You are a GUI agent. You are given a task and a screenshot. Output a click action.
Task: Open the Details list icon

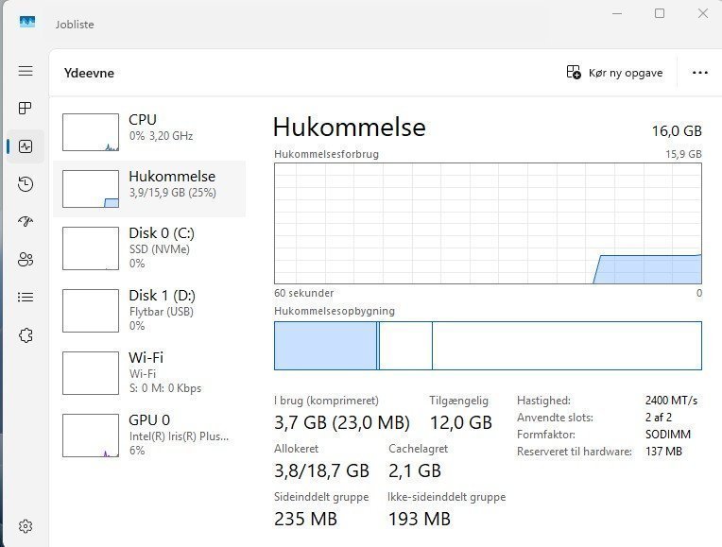tap(26, 298)
